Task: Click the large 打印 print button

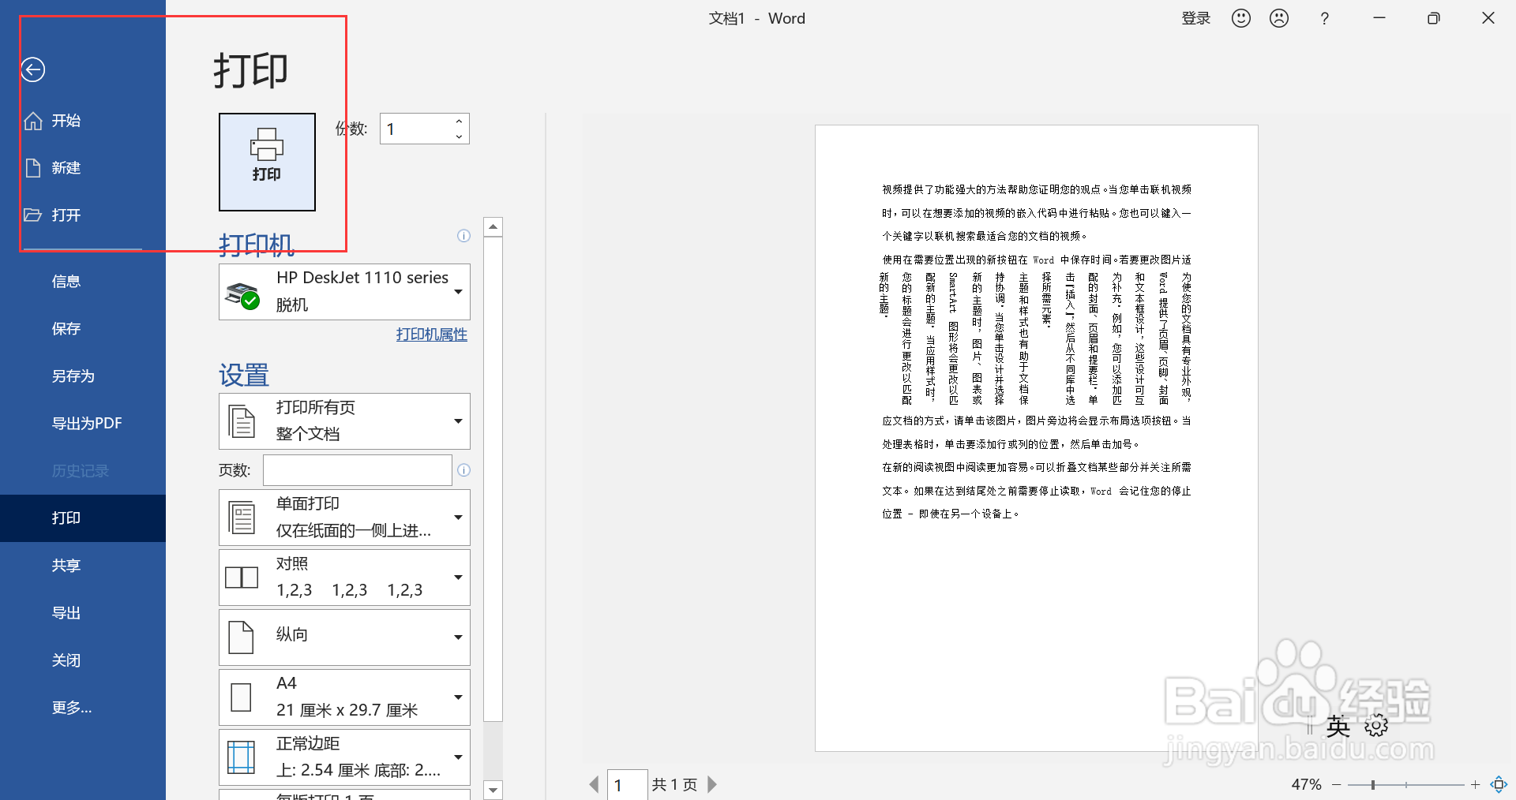Action: click(267, 162)
